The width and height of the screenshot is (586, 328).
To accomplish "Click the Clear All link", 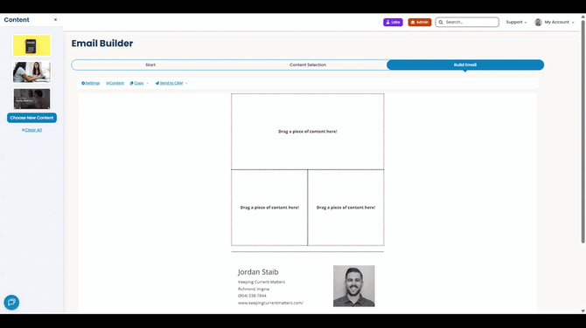I will (x=31, y=130).
